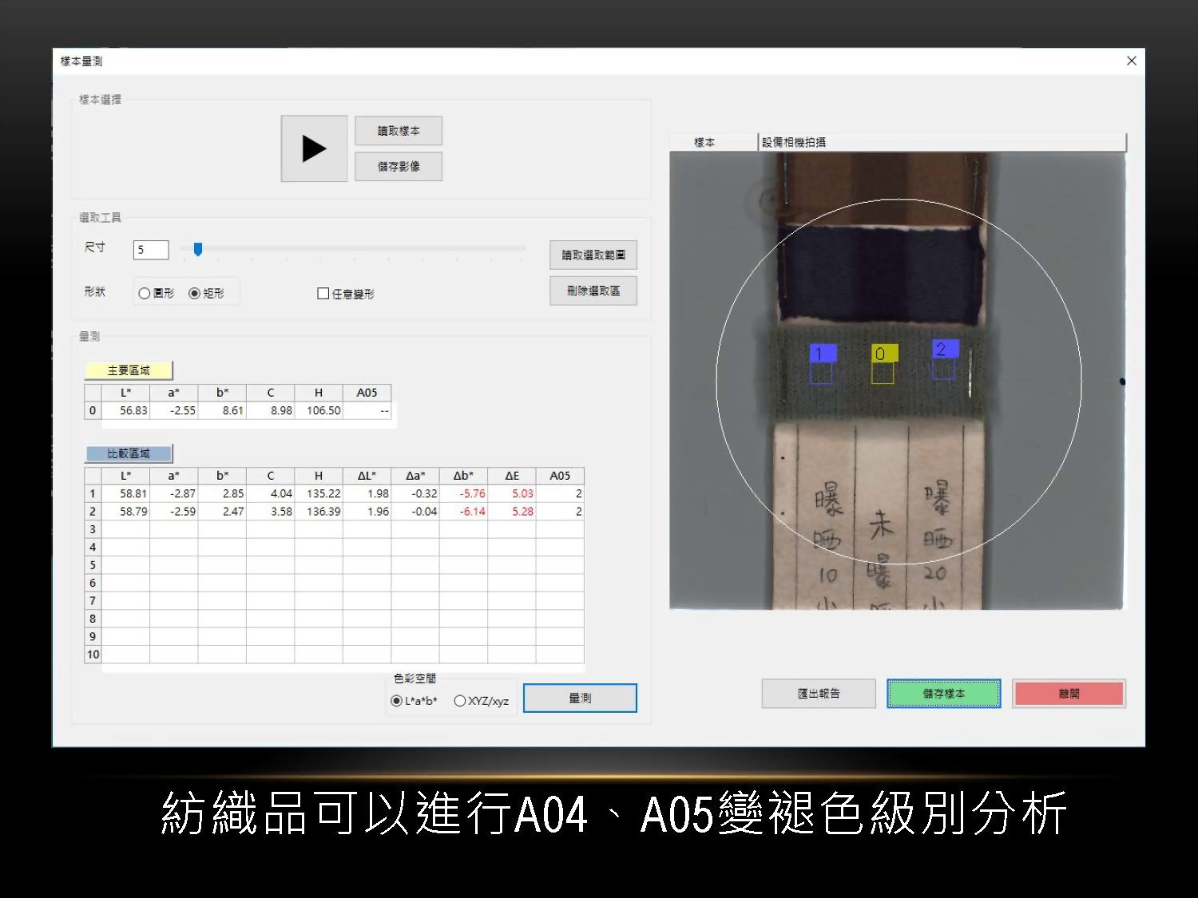Click the green 儲存樣本 button
The width and height of the screenshot is (1198, 898).
[x=943, y=694]
